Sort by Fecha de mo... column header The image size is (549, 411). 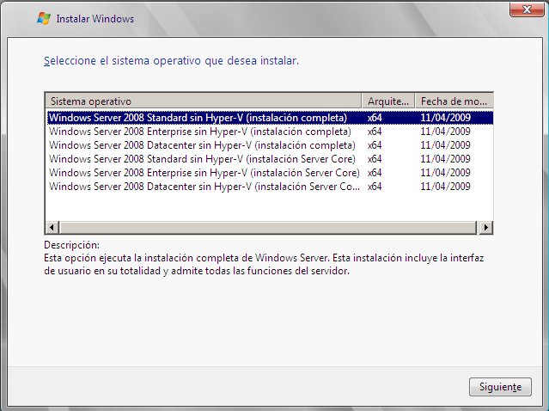coord(454,101)
